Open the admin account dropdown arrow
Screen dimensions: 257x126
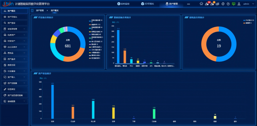pos(253,4)
